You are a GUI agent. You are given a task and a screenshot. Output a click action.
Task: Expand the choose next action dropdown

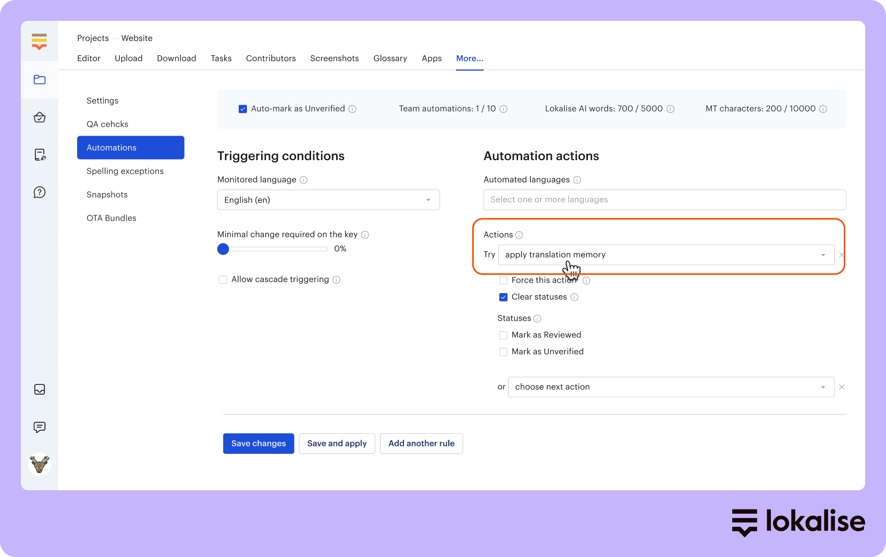pyautogui.click(x=671, y=387)
